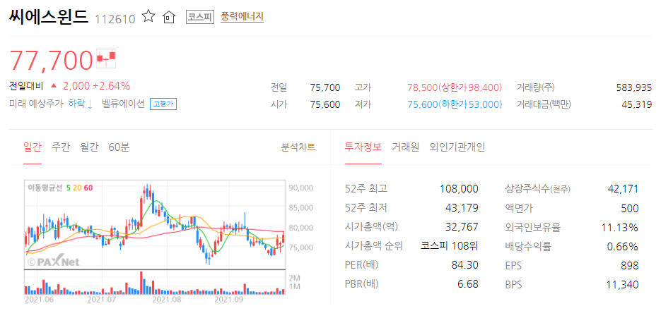This screenshot has width=661, height=318.
Task: Click the 전일대비 label
Action: [26, 86]
